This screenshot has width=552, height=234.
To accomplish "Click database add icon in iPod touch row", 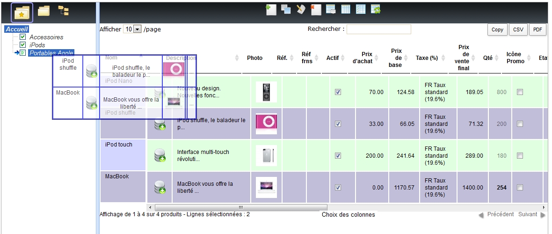I will [160, 155].
